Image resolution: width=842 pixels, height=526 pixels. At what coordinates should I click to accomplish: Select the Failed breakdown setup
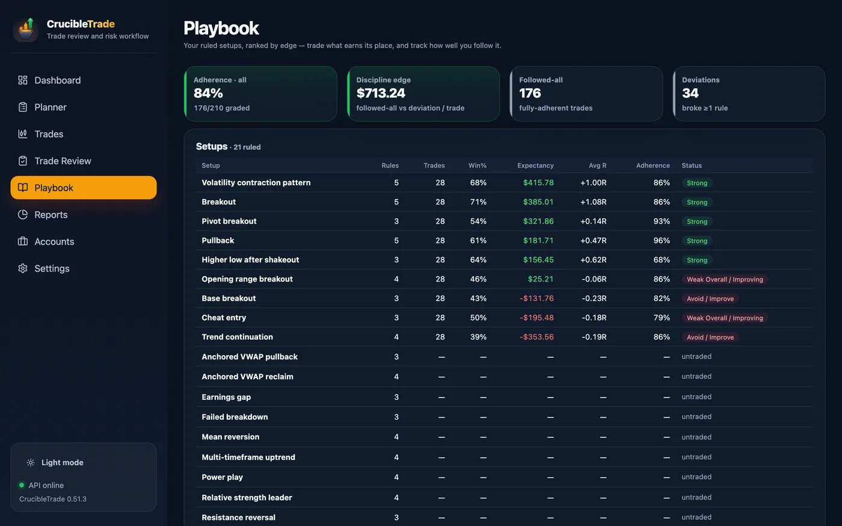[x=505, y=417]
